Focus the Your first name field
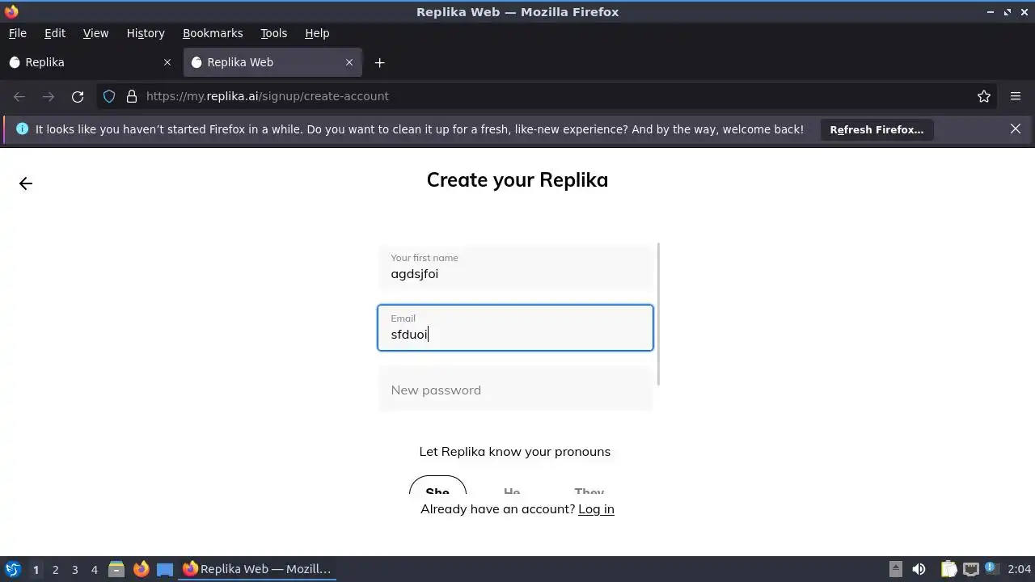Screen dimensions: 1035x582 coord(515,268)
